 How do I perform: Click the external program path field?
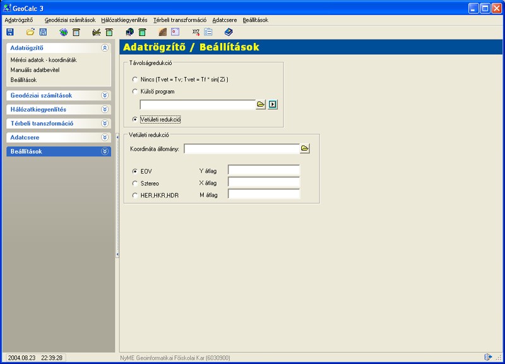point(198,105)
